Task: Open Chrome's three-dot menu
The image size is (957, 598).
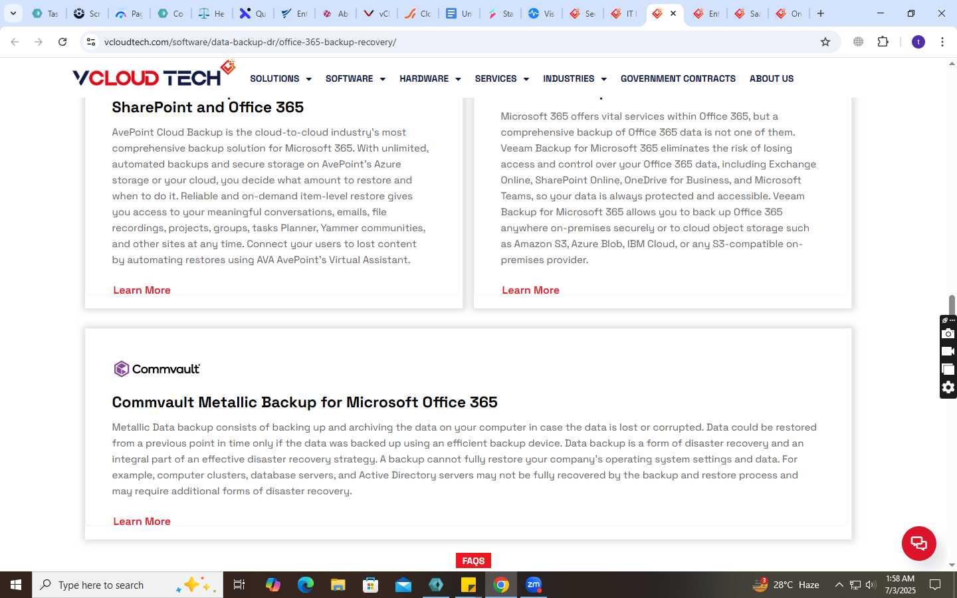Action: coord(942,42)
